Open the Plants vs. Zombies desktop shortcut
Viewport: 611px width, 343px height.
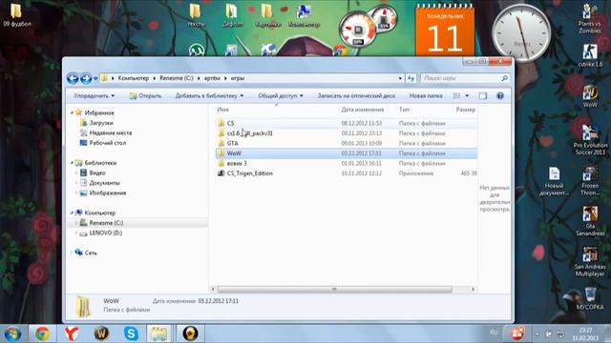590,19
